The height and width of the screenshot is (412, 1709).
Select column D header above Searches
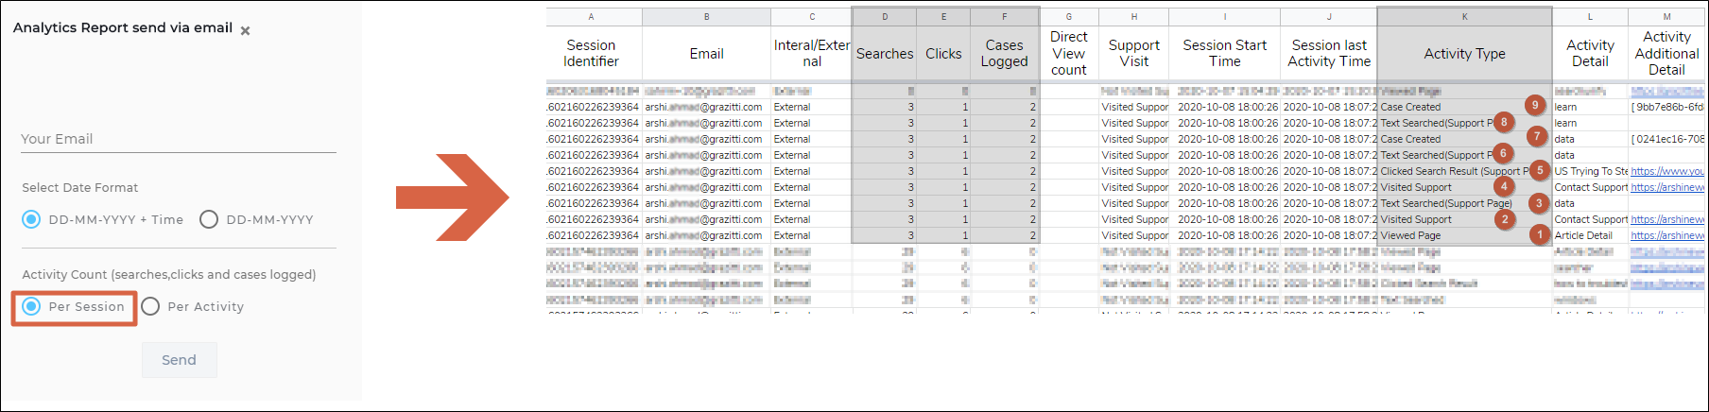tap(884, 16)
